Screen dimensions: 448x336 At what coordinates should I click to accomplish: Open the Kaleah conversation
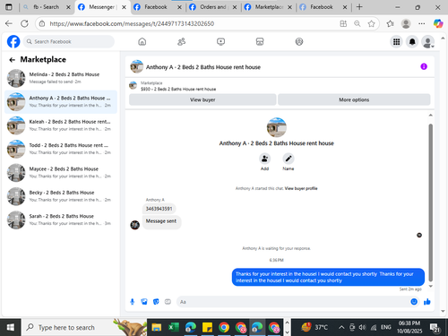tap(61, 125)
